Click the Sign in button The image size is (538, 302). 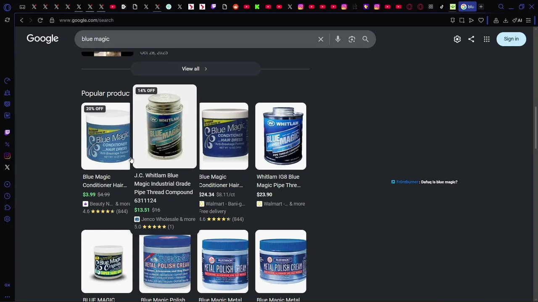(x=511, y=39)
